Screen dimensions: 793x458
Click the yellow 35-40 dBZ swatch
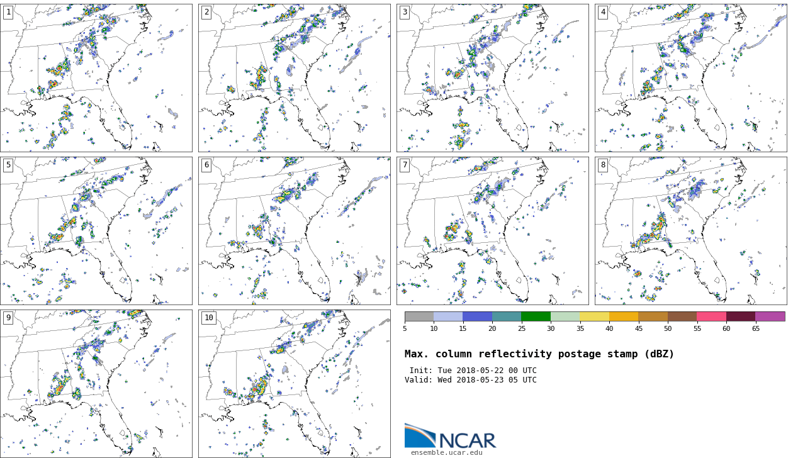tap(594, 316)
